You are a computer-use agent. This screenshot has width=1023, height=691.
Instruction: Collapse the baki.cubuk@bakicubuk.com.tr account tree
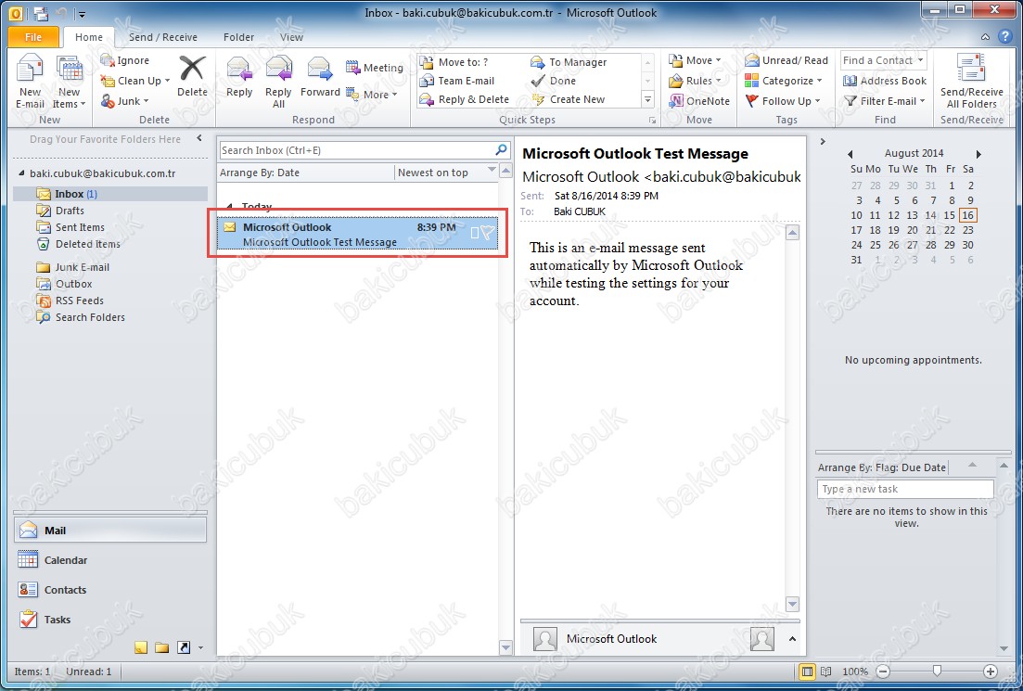coord(21,173)
